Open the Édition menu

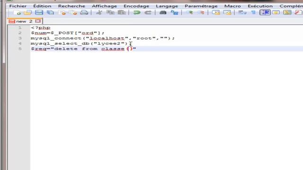[x=42, y=6]
